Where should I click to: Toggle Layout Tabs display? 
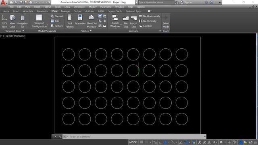[133, 21]
